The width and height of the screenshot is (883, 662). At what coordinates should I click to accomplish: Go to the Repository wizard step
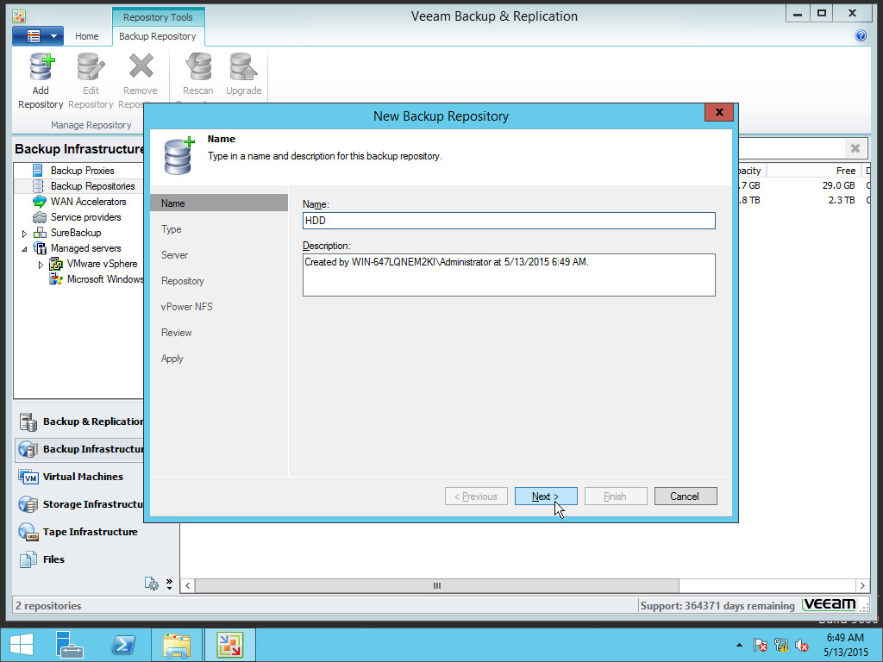[183, 281]
